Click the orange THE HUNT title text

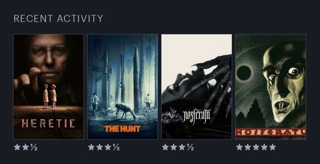(123, 129)
